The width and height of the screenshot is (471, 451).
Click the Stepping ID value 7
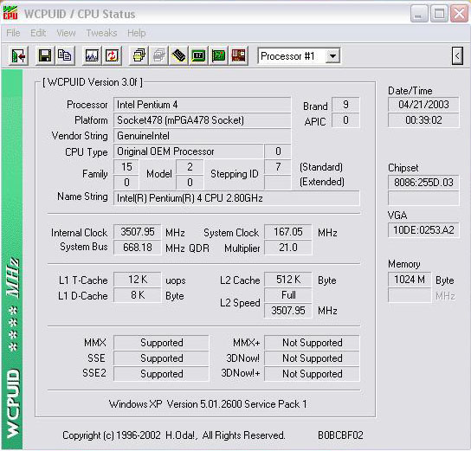(x=278, y=167)
